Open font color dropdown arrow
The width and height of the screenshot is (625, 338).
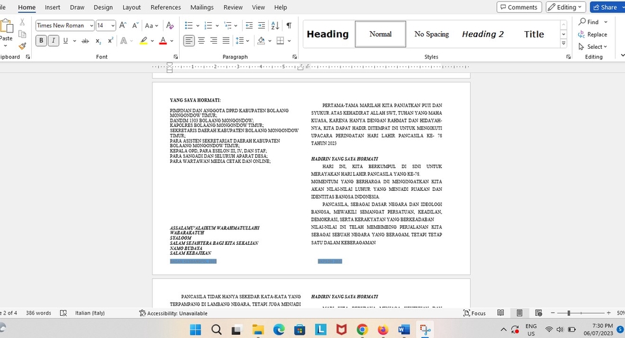coord(172,40)
